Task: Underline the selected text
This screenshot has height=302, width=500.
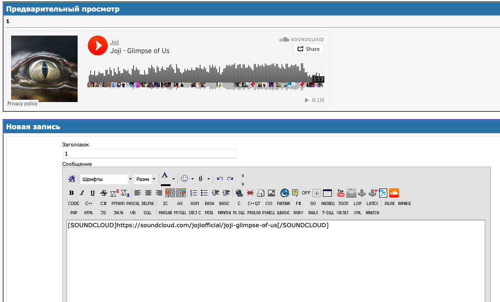Action: pos(92,193)
